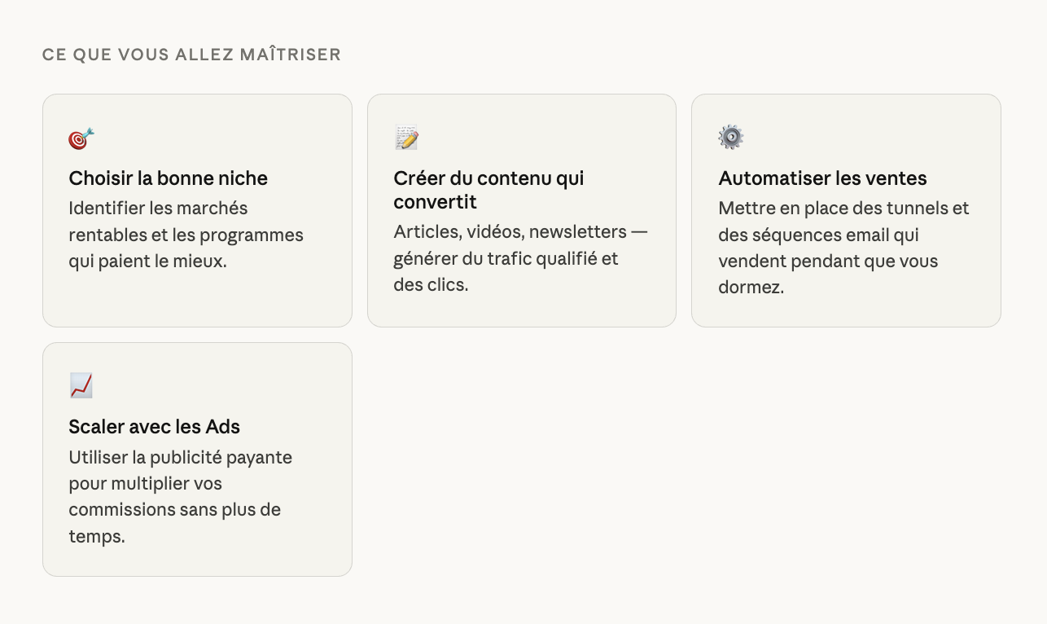
Task: Select the 'Choisir la bonne niche' title
Action: 168,178
